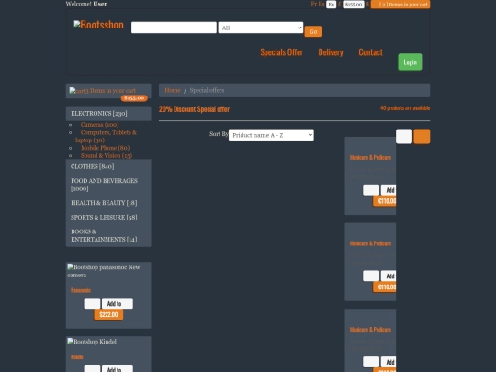Screen dimensions: 496x372
Task: Open Computers, Tablets & laptop (30)
Action: (106, 136)
